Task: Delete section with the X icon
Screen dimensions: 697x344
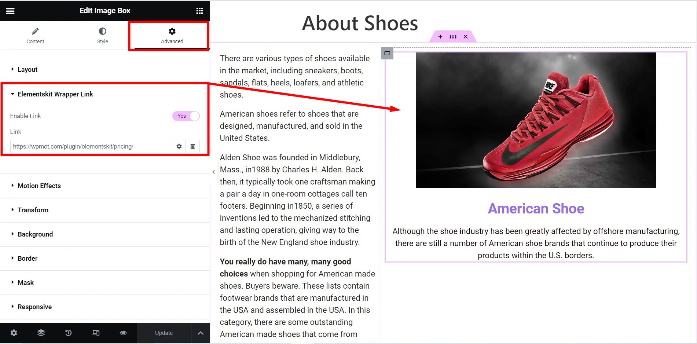Action: tap(465, 37)
